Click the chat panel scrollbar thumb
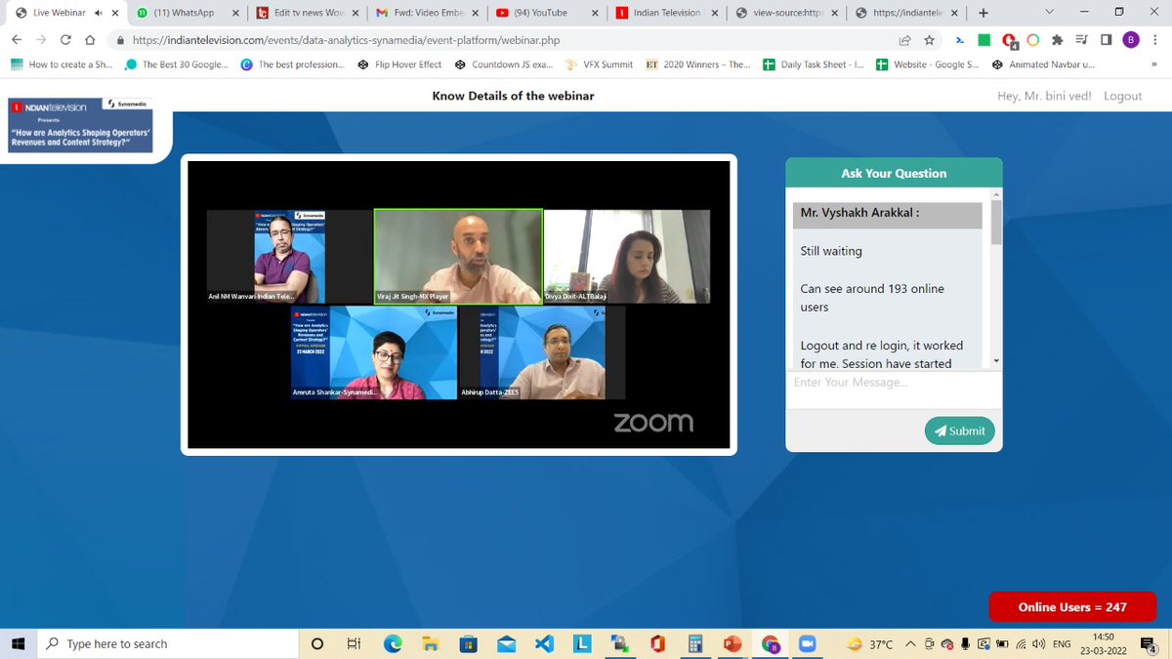 pyautogui.click(x=996, y=222)
